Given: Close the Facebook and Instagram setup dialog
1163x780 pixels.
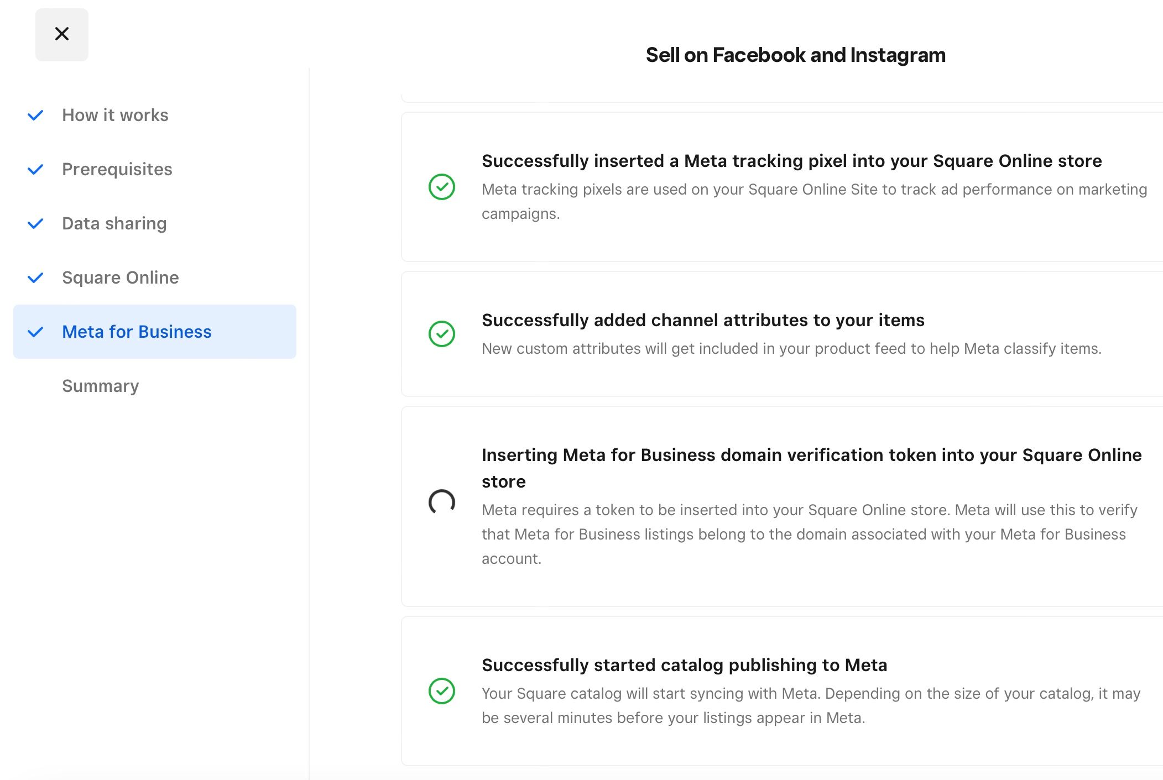Looking at the screenshot, I should click(62, 34).
